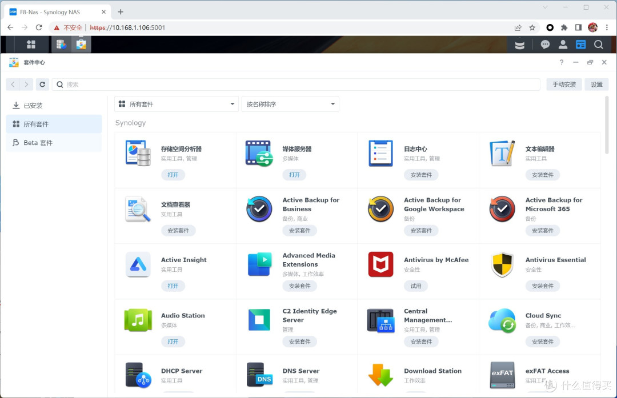Click the Central Management System icon
The height and width of the screenshot is (398, 617).
click(380, 320)
